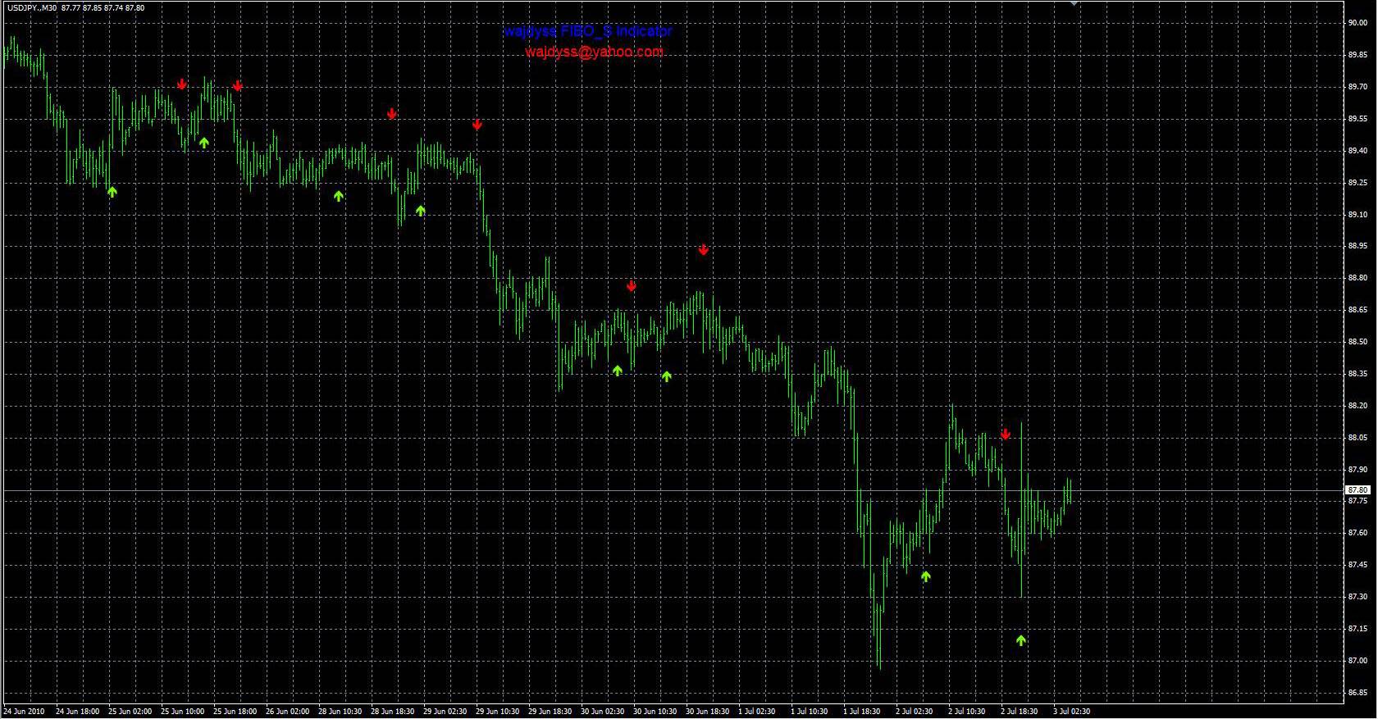The width and height of the screenshot is (1378, 719).
Task: Click the USDJPY.,M30 symbol label in corner
Action: (x=30, y=7)
